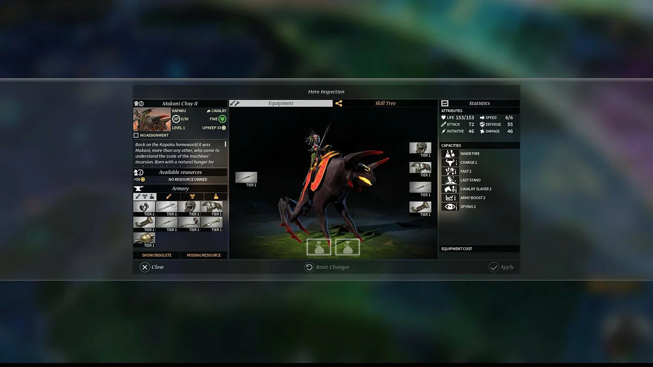The width and height of the screenshot is (653, 367).
Task: Select the Cavalry Slayer 2 icon
Action: click(x=449, y=189)
